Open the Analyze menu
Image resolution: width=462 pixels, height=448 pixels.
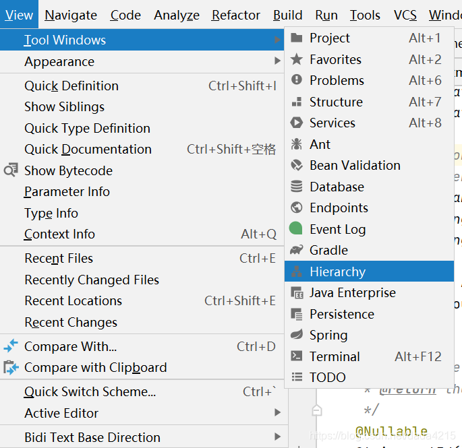pyautogui.click(x=177, y=15)
